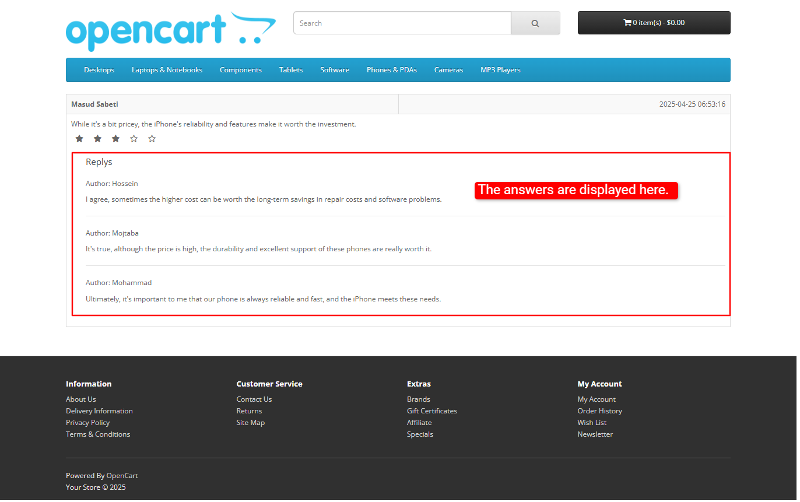
Task: Open the Components category menu
Action: (x=241, y=70)
